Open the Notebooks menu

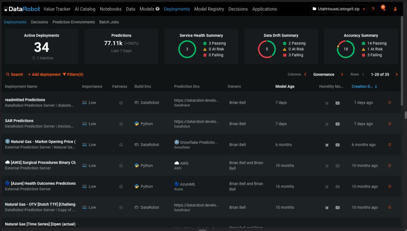pyautogui.click(x=110, y=9)
